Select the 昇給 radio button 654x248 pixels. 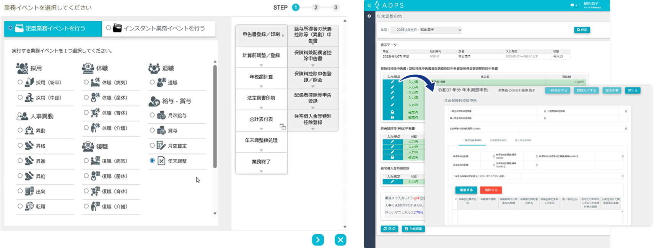pyautogui.click(x=20, y=176)
